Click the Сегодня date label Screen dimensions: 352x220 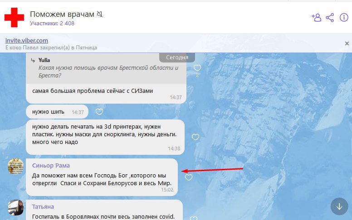point(177,57)
